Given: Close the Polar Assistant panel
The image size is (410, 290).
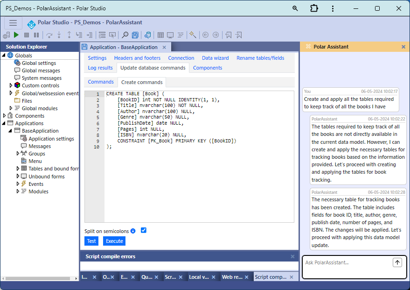Looking at the screenshot, I should tap(403, 47).
